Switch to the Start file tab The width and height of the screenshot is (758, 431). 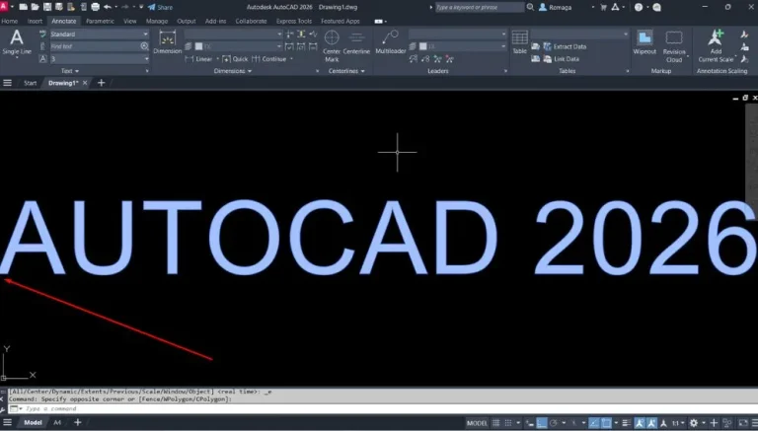click(30, 83)
